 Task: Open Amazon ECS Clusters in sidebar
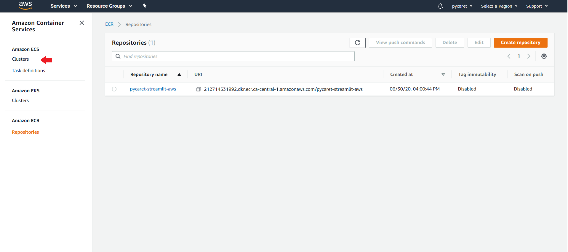tap(20, 59)
